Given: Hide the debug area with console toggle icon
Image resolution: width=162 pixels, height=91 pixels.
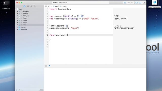Looking at the screenshot, I should tap(46, 66).
